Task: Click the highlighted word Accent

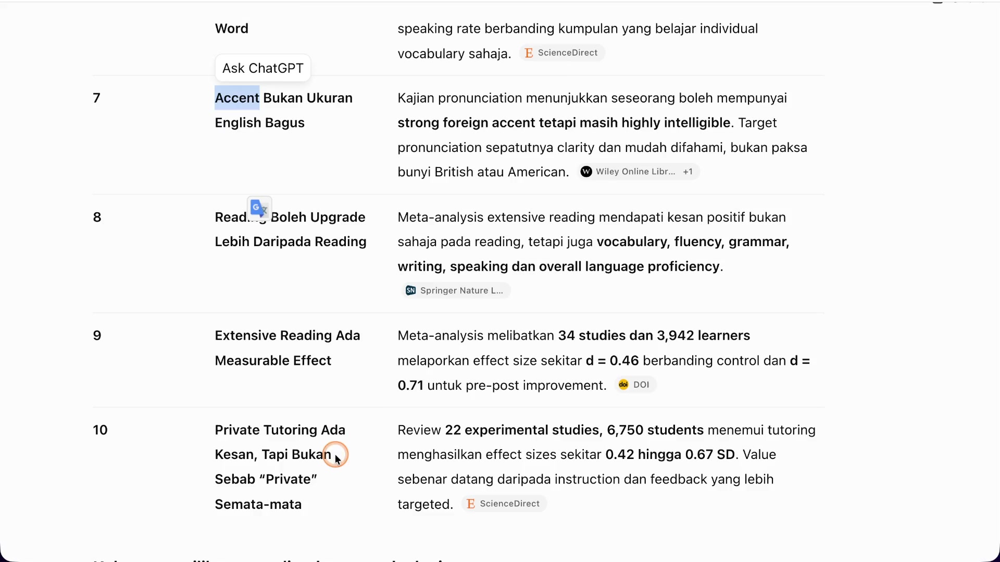Action: tap(237, 98)
